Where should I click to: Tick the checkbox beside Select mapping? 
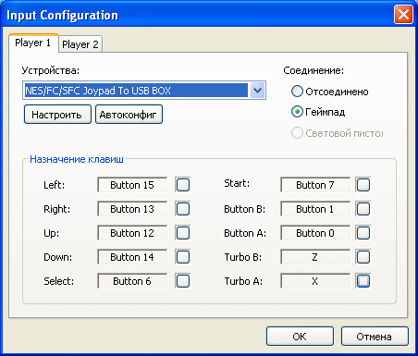183,281
